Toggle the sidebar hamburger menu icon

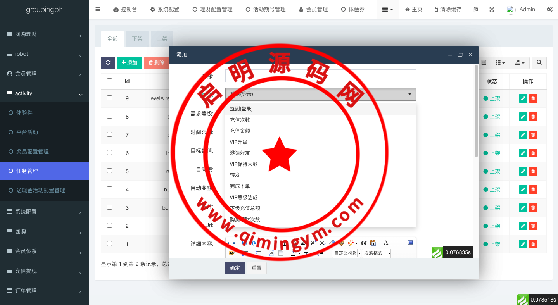98,9
